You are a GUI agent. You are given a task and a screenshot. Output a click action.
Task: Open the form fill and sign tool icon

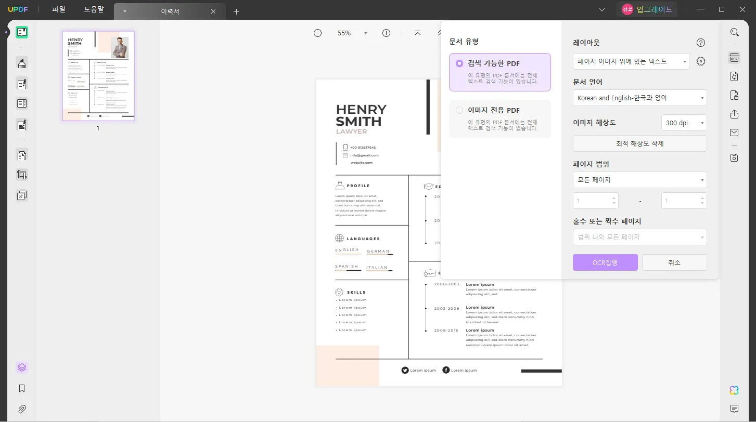click(x=21, y=125)
